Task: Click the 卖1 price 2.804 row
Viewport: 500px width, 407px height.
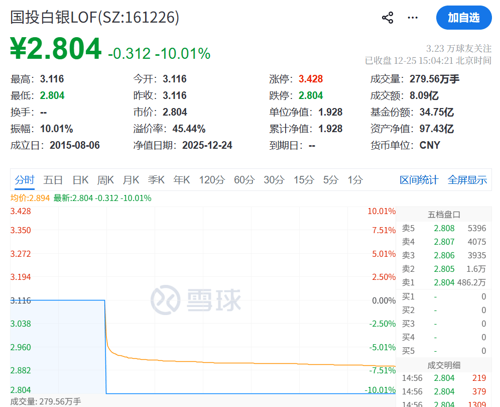Action: click(444, 282)
